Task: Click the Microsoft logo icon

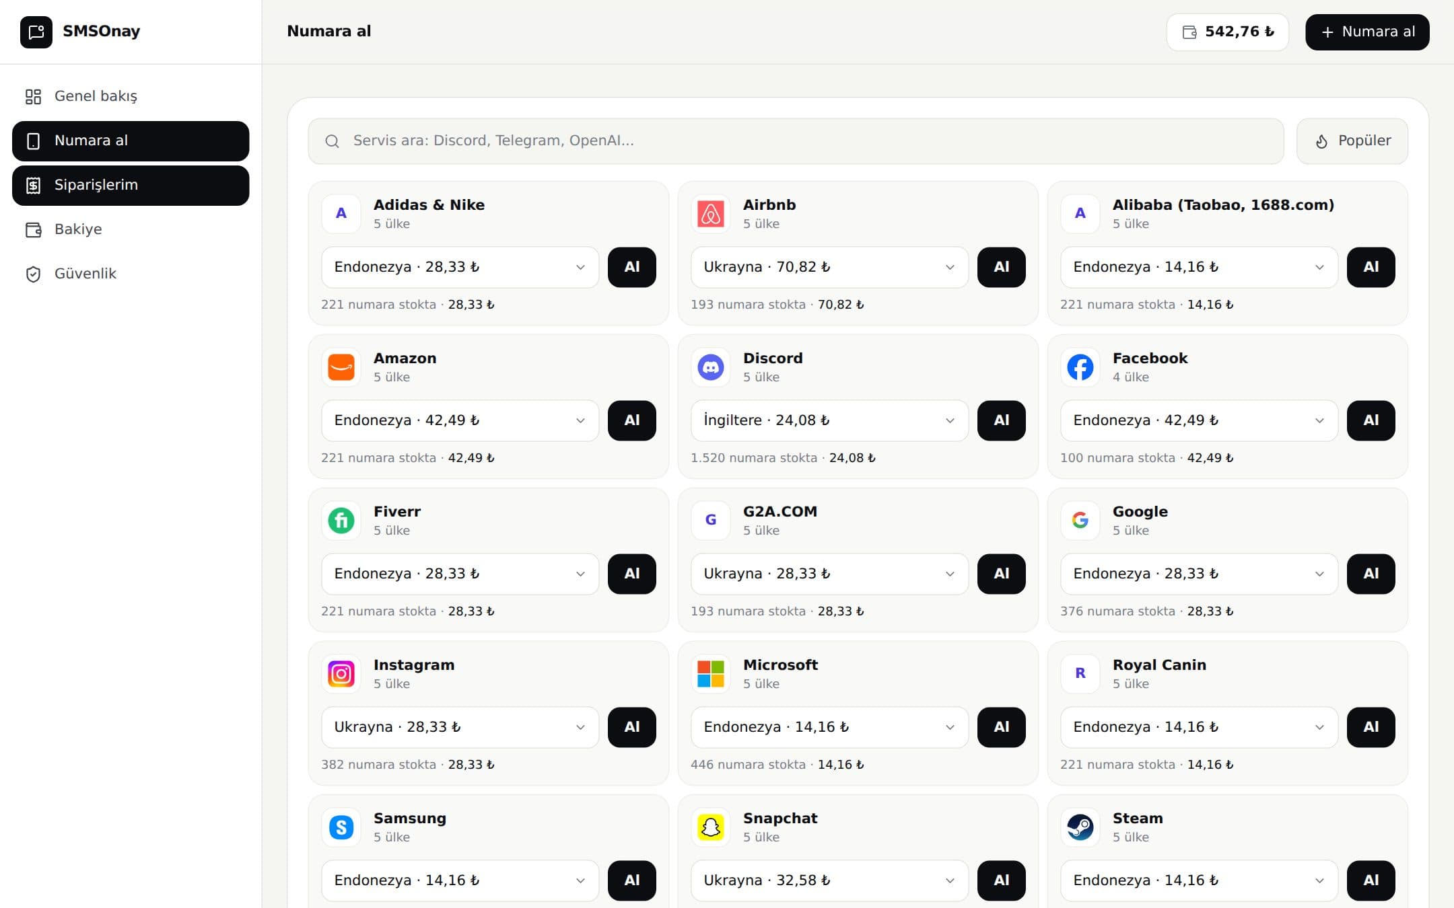Action: pos(711,674)
